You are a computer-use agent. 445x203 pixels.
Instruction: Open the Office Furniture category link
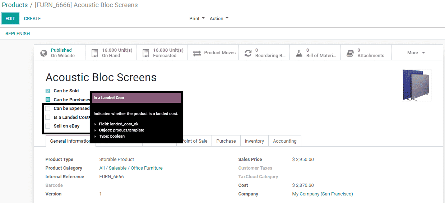(x=147, y=168)
